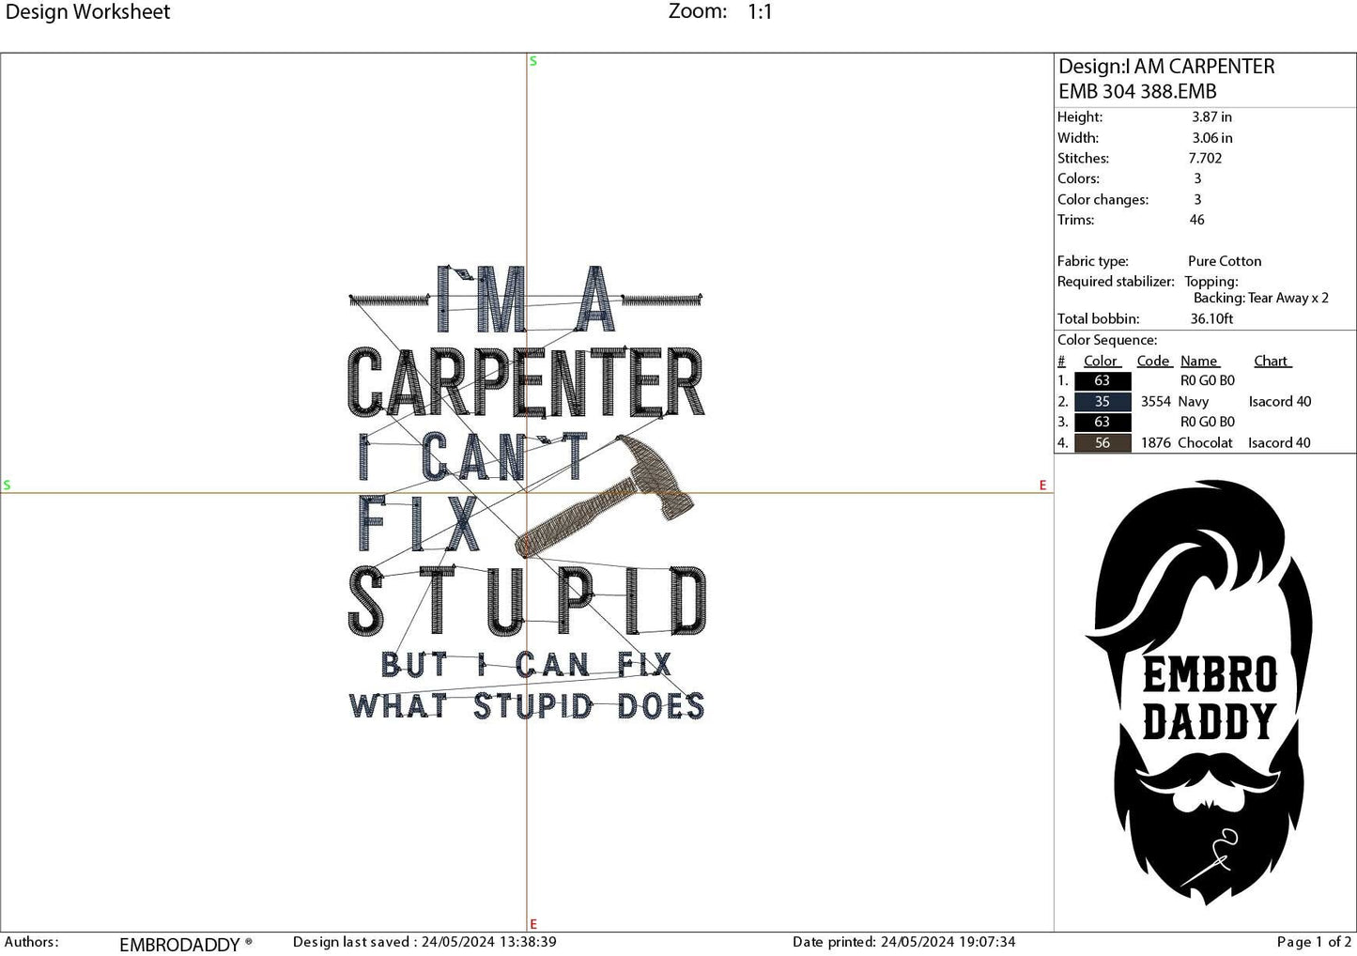Click the Chocolat color swatch numbered 56
Screen dimensions: 1357x956
pyautogui.click(x=1103, y=442)
